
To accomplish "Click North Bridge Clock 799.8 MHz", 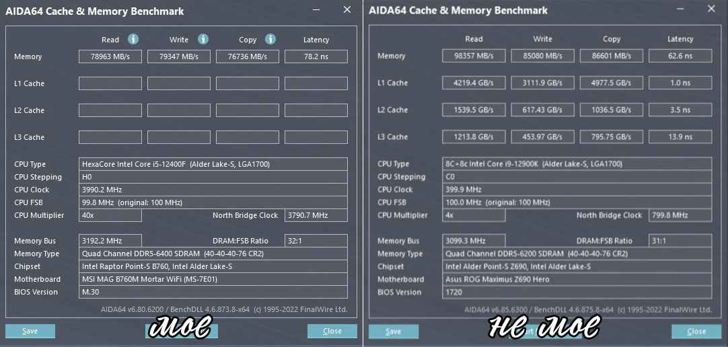I will [680, 215].
